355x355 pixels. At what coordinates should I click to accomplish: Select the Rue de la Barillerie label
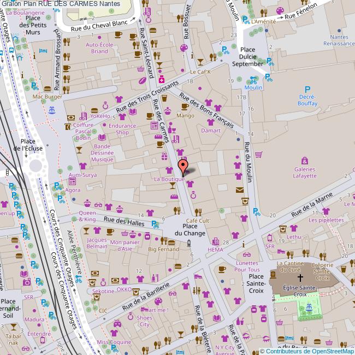pos(146,297)
